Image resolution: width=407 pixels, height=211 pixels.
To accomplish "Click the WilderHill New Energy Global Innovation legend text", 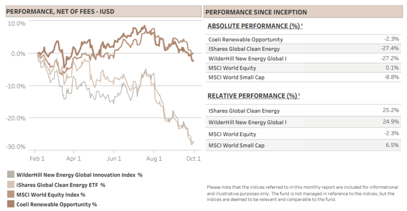I will [79, 175].
